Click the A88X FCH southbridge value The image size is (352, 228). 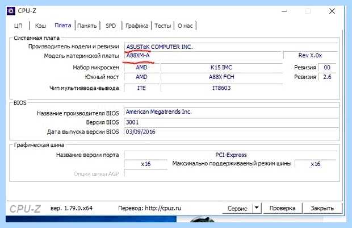(x=221, y=77)
